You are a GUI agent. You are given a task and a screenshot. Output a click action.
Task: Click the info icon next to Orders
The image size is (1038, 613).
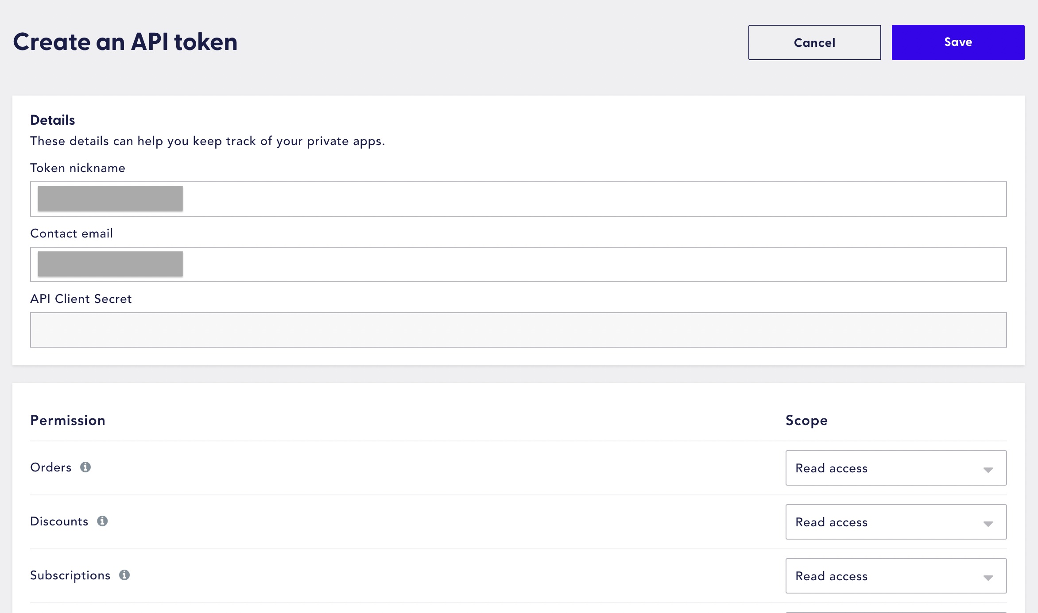pos(85,467)
